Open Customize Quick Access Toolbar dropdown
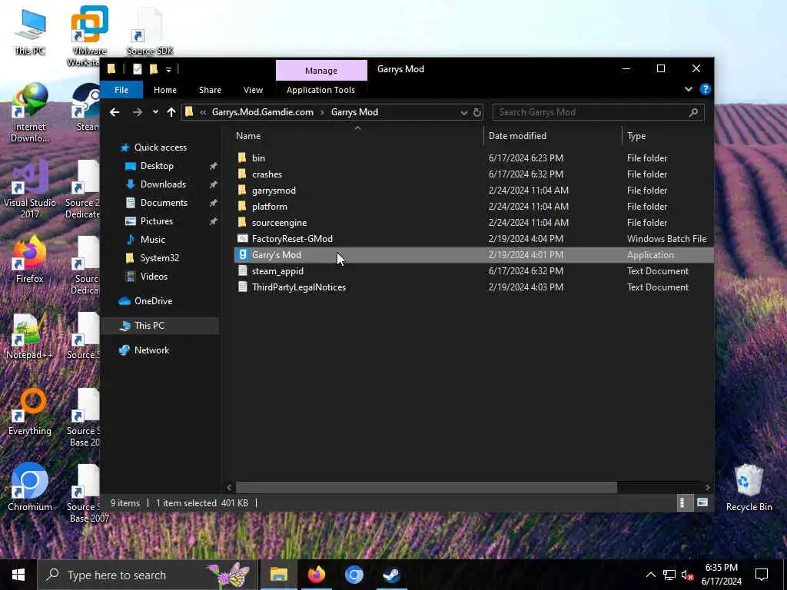Screen dimensions: 787x590 [168, 69]
